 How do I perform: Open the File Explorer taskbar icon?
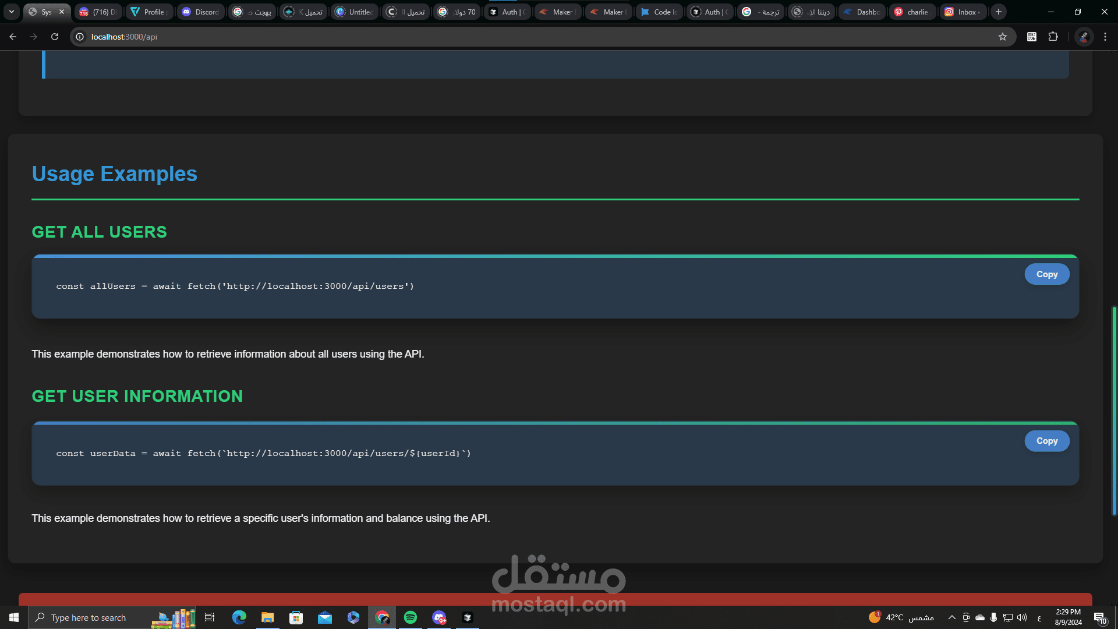(267, 617)
